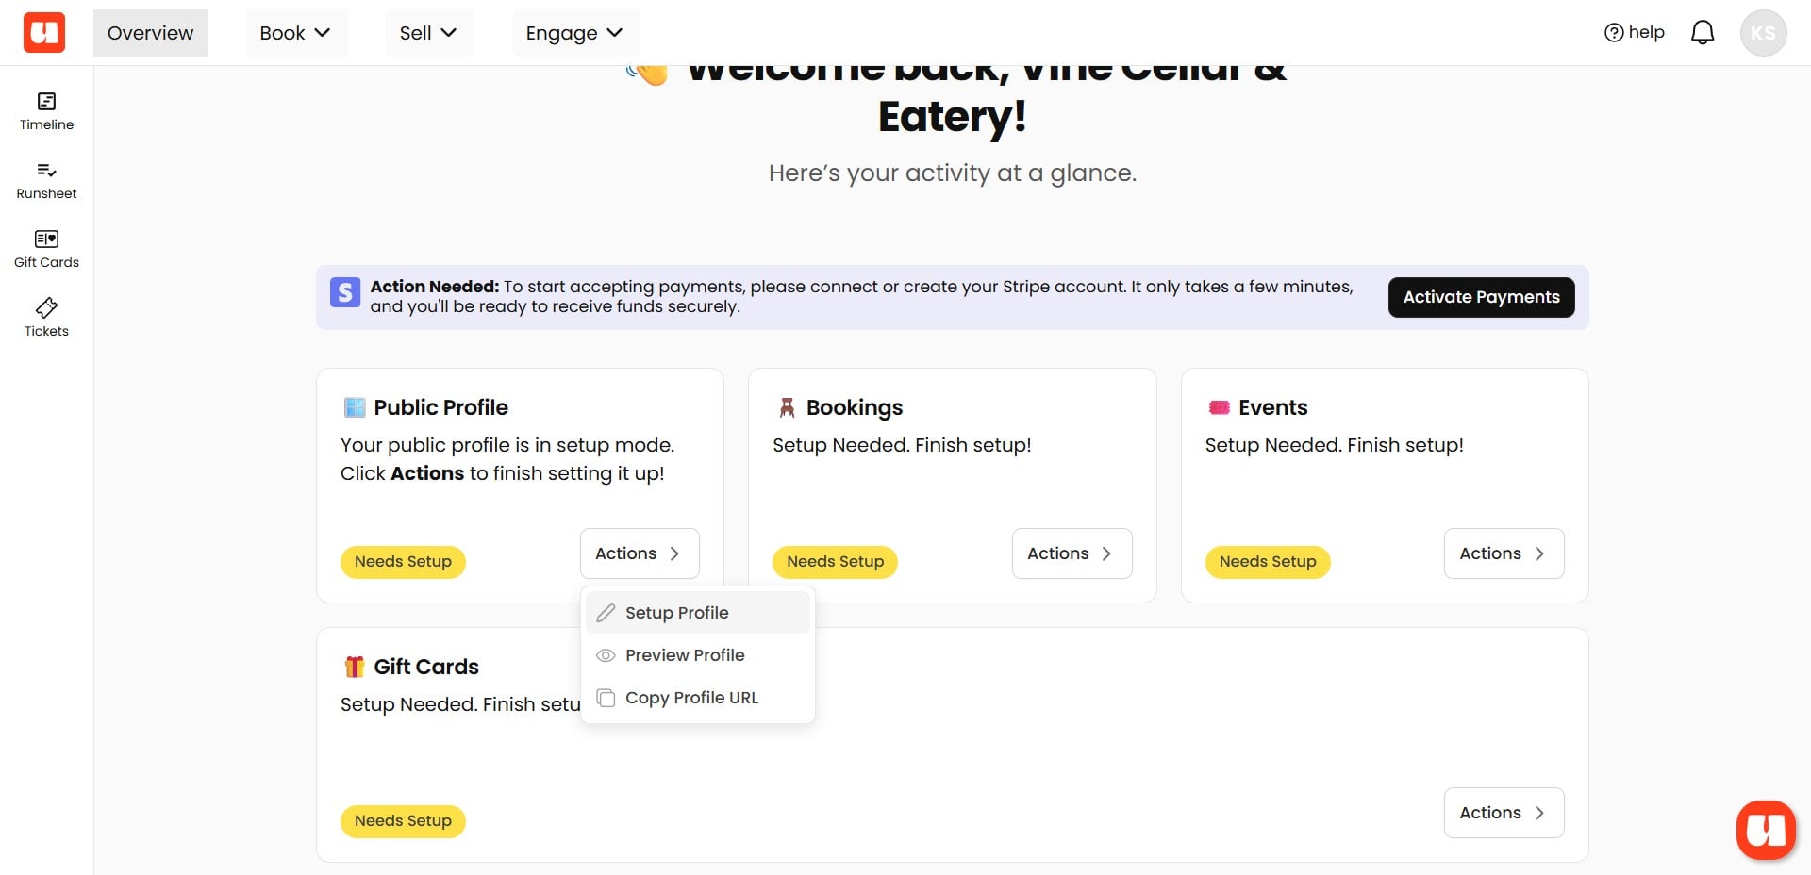Viewport: 1811px width, 875px height.
Task: Click the Gift Cards present icon
Action: coord(355,667)
